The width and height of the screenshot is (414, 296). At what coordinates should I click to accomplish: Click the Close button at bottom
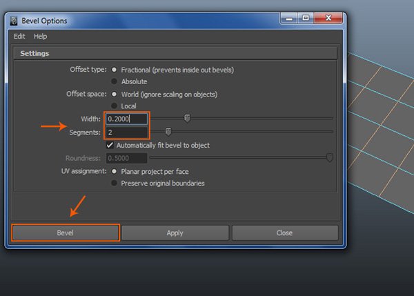(284, 233)
